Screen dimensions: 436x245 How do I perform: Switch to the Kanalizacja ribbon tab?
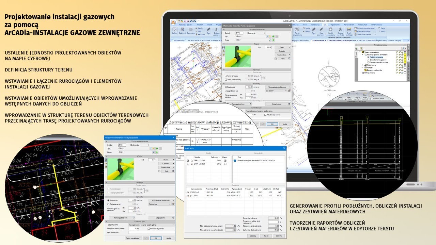(x=315, y=25)
